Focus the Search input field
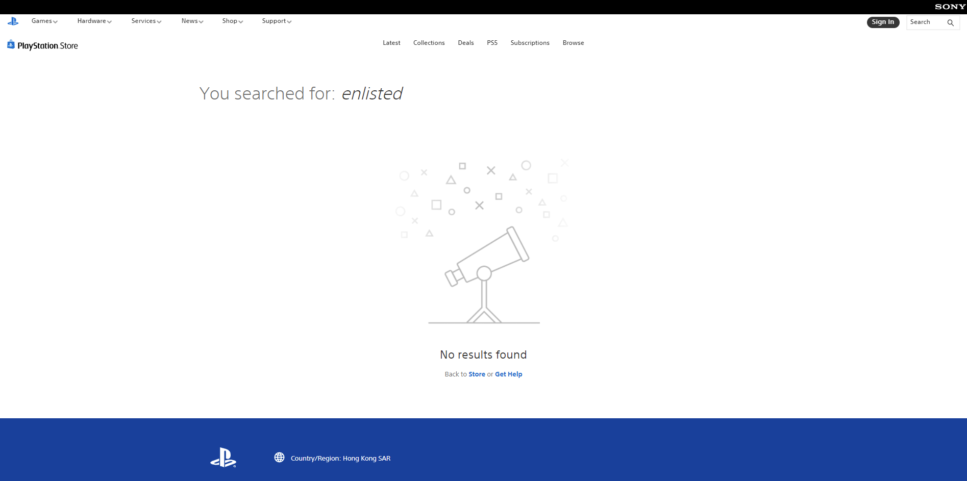Screen dimensions: 967x481 click(926, 22)
